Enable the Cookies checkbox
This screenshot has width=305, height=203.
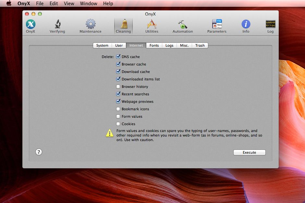[x=118, y=124]
